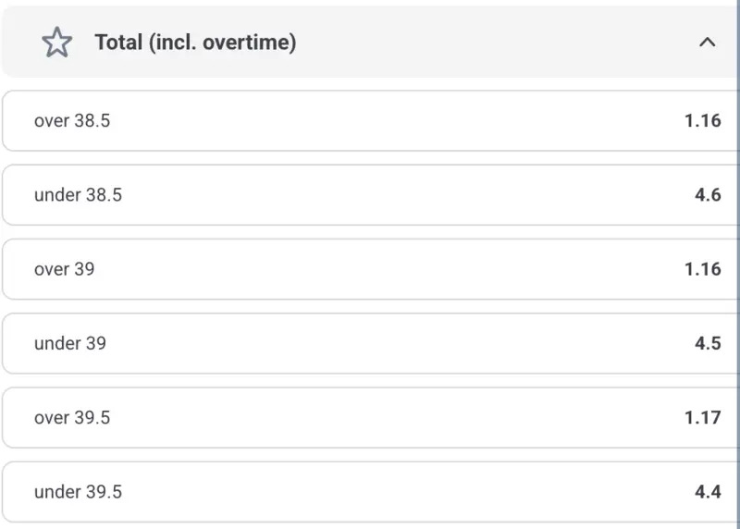
Task: Click the Total (incl. overtime) heading text
Action: 195,43
